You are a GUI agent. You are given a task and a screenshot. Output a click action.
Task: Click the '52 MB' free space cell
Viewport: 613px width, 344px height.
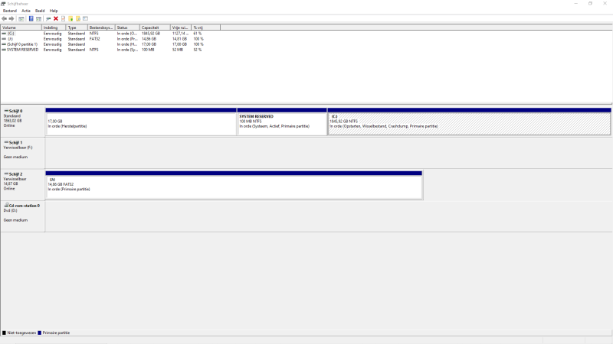pos(178,50)
